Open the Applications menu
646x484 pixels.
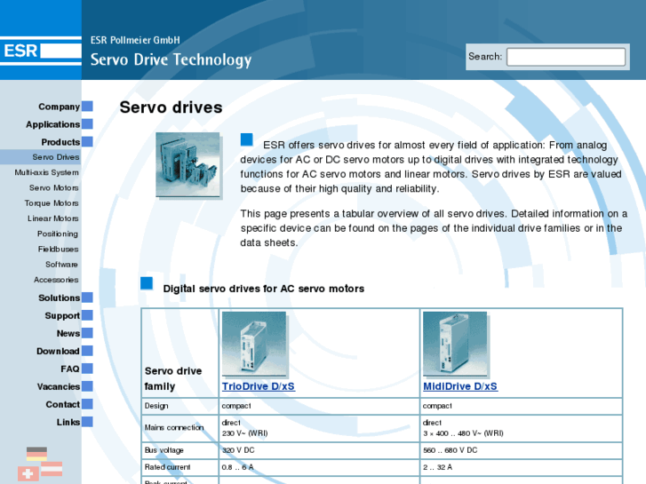[x=52, y=124]
